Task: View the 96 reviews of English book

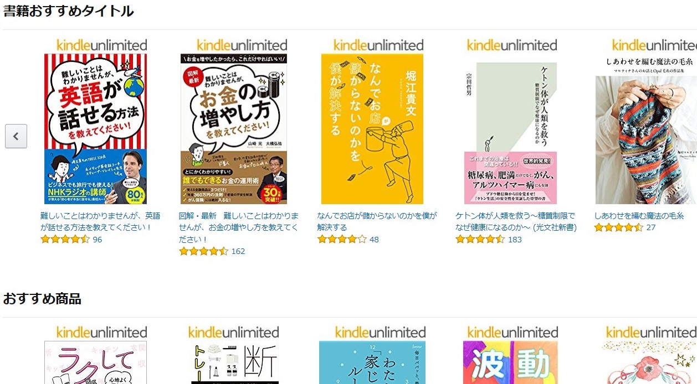Action: [x=98, y=240]
